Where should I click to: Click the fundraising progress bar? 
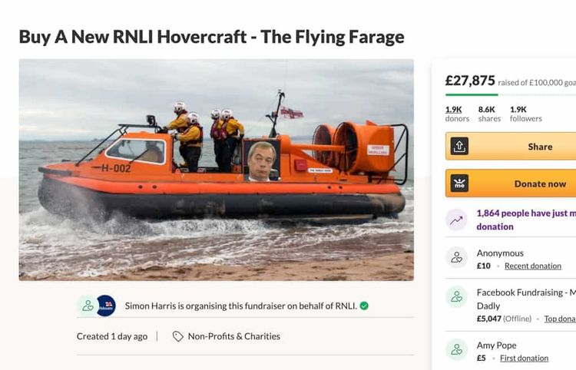pyautogui.click(x=511, y=94)
